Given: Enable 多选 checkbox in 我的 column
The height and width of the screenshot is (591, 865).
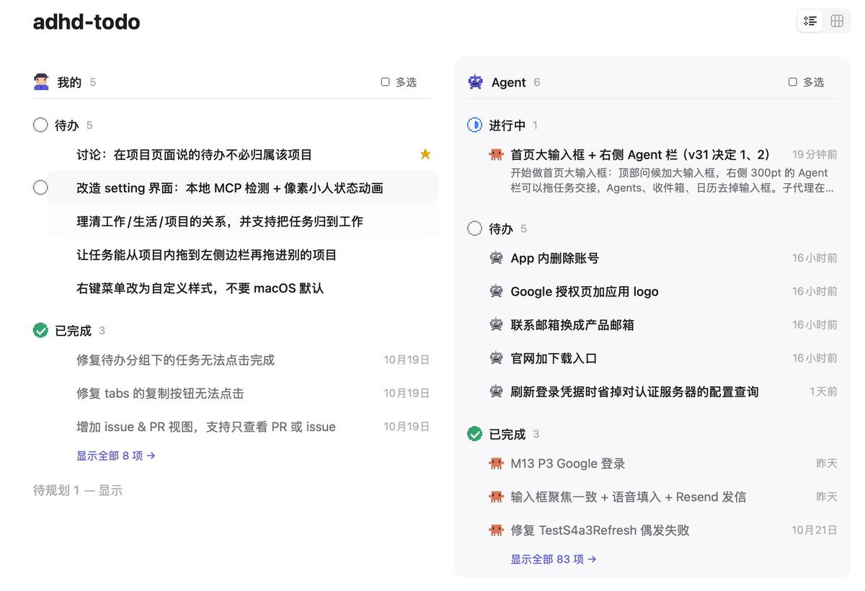Looking at the screenshot, I should (385, 82).
